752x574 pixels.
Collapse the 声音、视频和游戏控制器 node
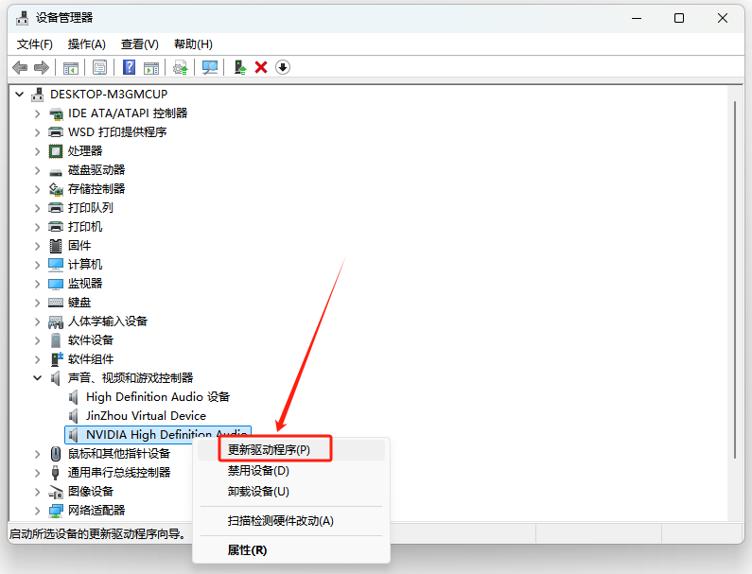tap(38, 378)
